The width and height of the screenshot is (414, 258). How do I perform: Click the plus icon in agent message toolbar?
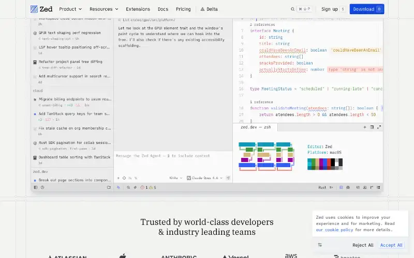point(119,178)
